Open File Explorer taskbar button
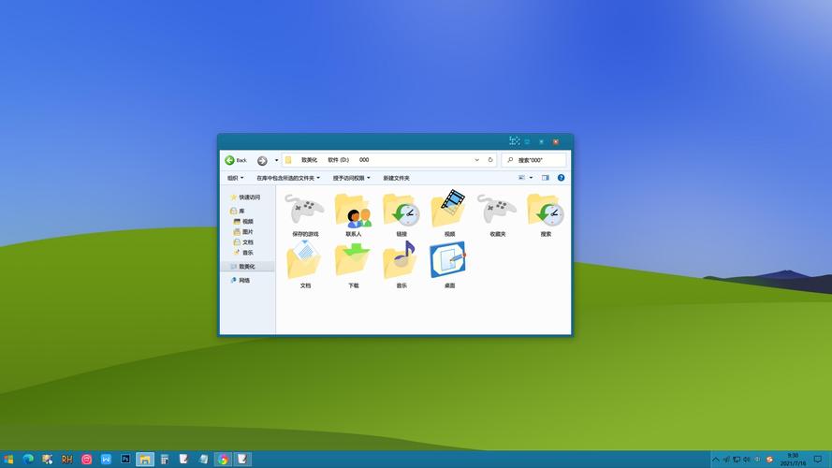 point(145,459)
